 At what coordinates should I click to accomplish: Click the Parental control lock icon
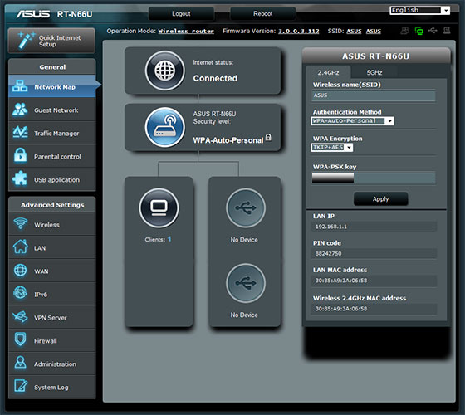(20, 156)
